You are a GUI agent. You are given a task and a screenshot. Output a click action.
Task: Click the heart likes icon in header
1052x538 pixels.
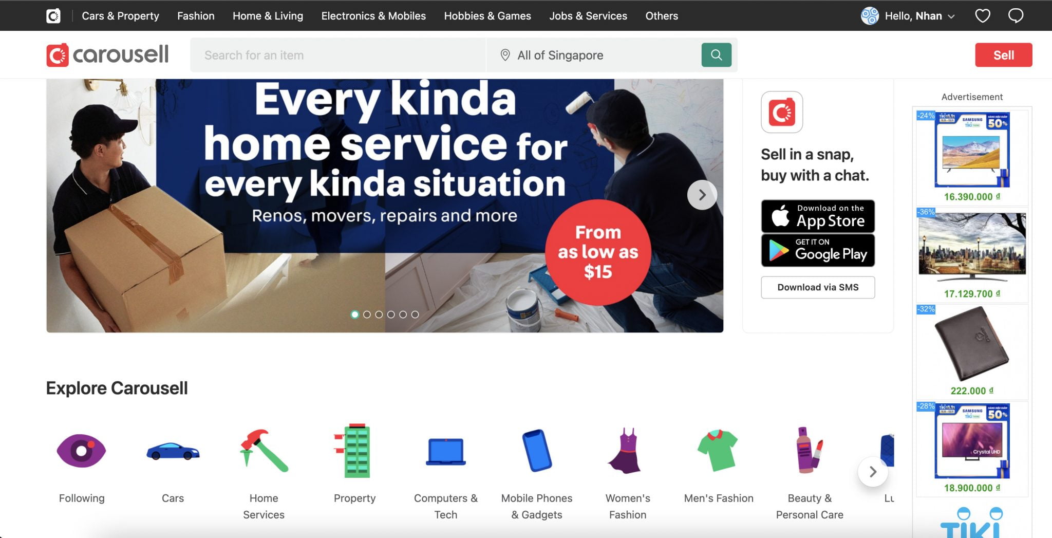coord(982,16)
